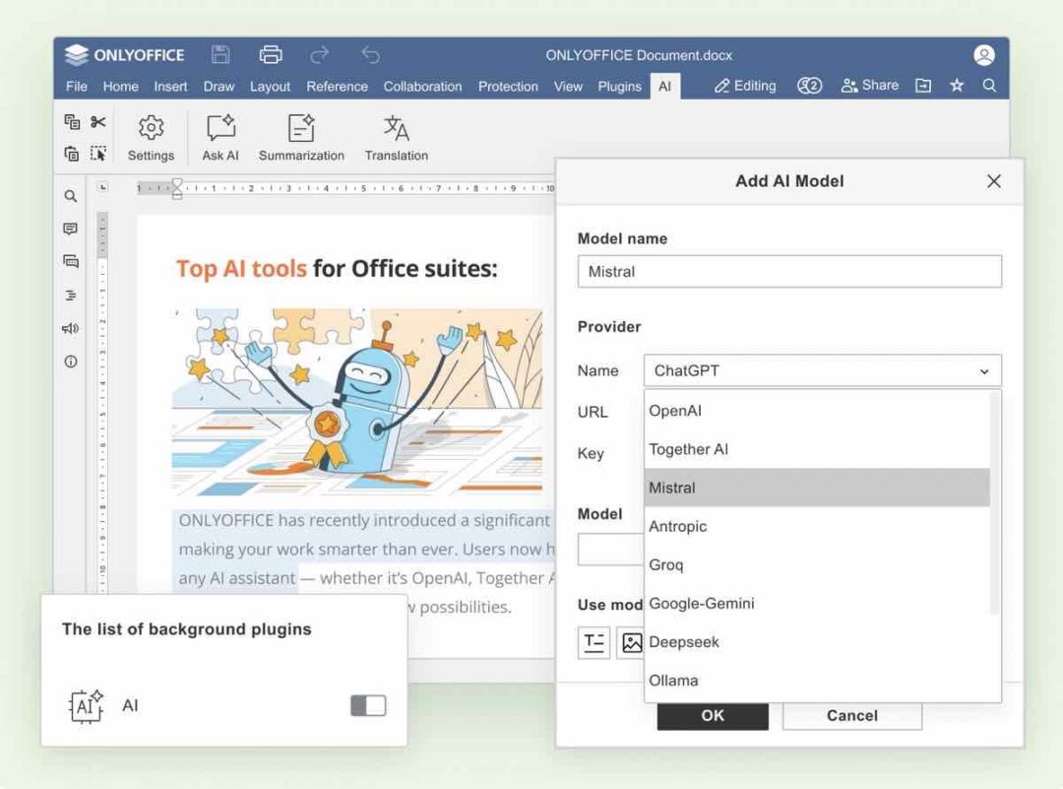The width and height of the screenshot is (1063, 789).
Task: Open the Collaboration tab
Action: [x=422, y=87]
